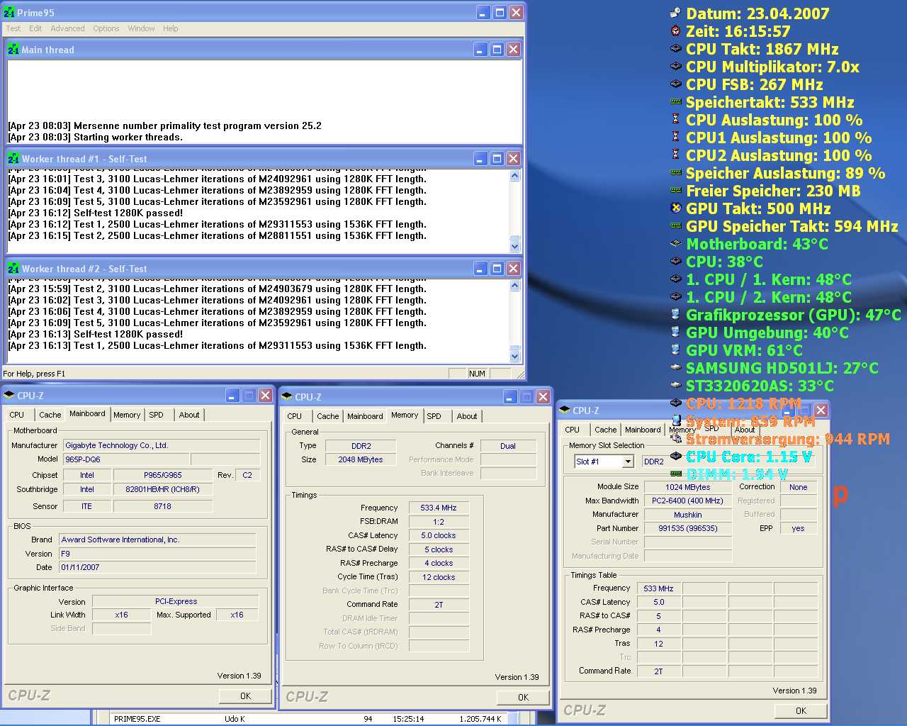This screenshot has width=907, height=726.
Task: Click Worker thread #1 scroll down arrow
Action: (x=515, y=246)
